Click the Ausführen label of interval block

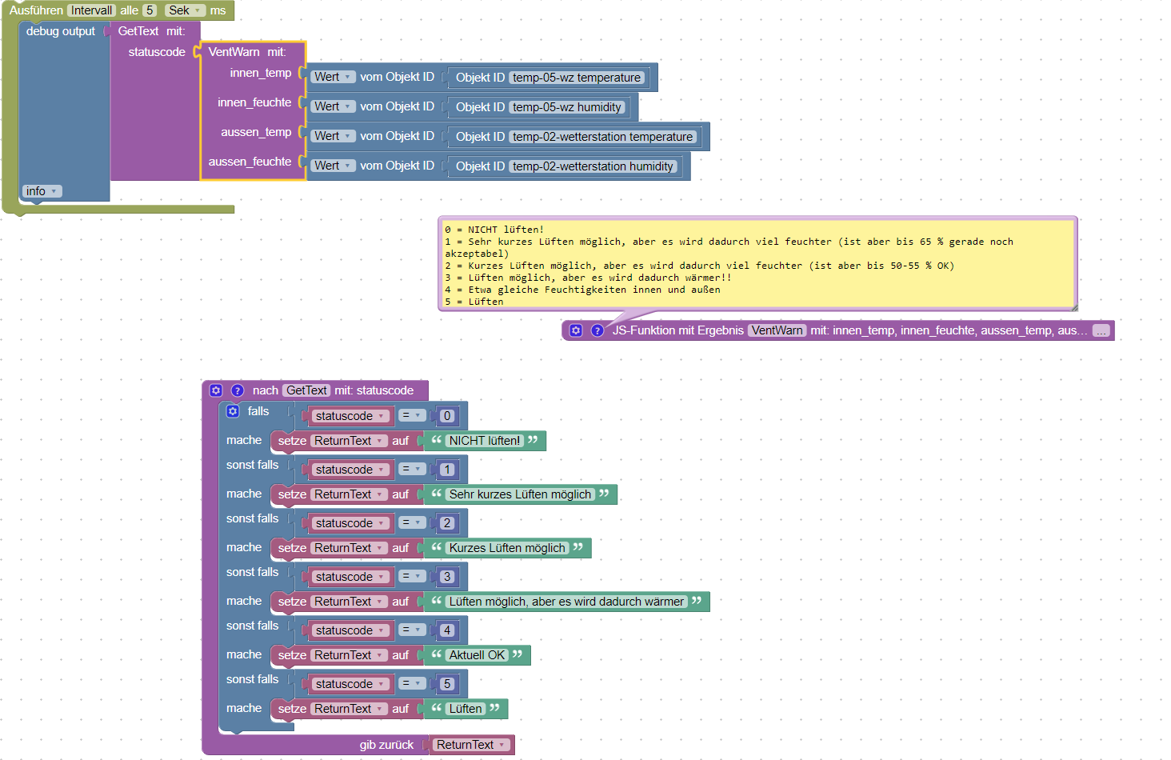click(36, 10)
